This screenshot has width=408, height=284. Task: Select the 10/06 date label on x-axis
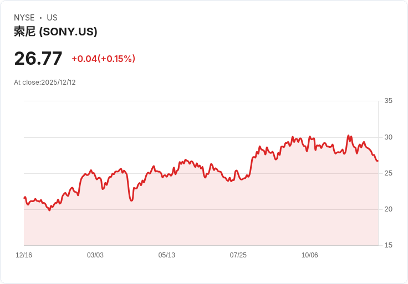[x=309, y=255]
